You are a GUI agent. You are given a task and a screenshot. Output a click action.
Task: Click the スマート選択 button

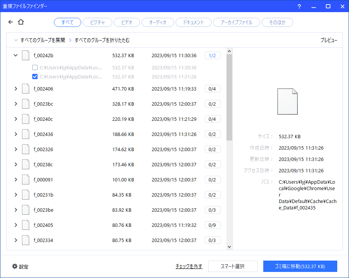233,266
